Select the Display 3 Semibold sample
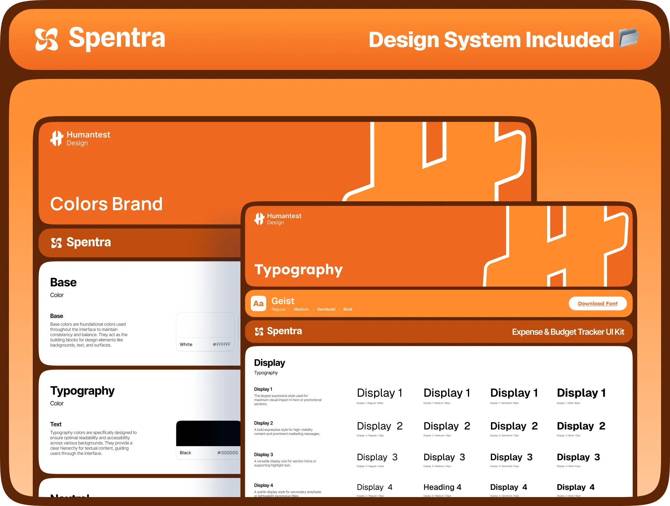The height and width of the screenshot is (506, 670). (x=511, y=457)
